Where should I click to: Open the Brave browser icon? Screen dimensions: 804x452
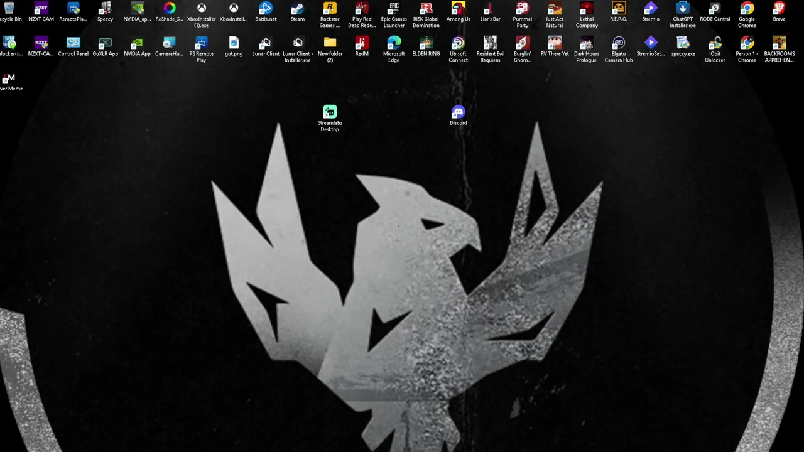tap(779, 8)
